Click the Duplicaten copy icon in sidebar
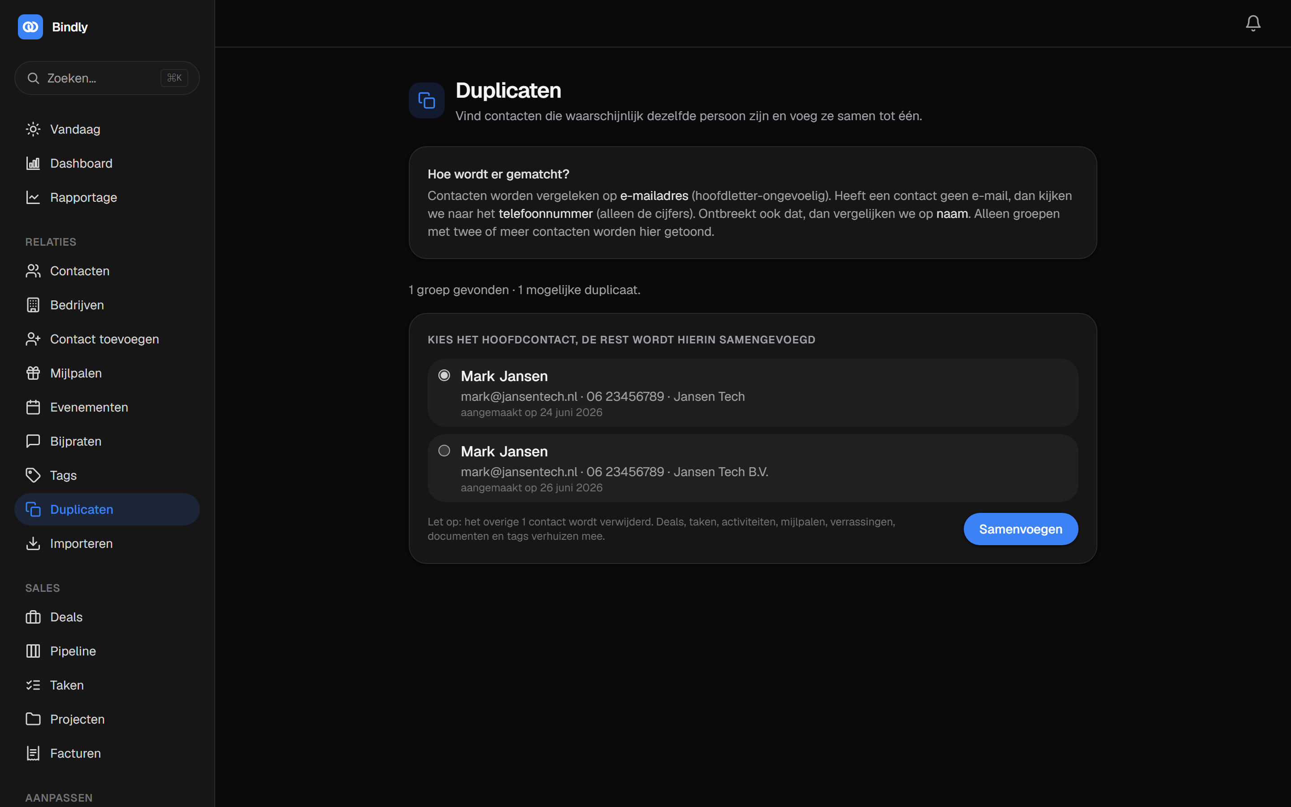The image size is (1291, 807). 33,510
